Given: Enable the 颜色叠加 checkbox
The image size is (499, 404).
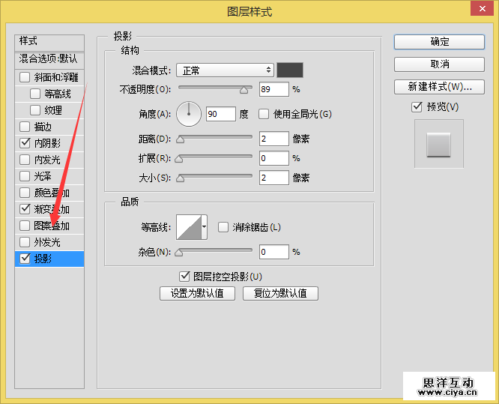Looking at the screenshot, I should click(x=25, y=193).
